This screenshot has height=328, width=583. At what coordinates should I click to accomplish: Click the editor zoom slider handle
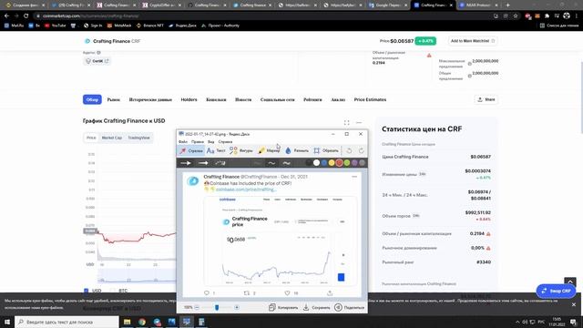[x=217, y=308]
